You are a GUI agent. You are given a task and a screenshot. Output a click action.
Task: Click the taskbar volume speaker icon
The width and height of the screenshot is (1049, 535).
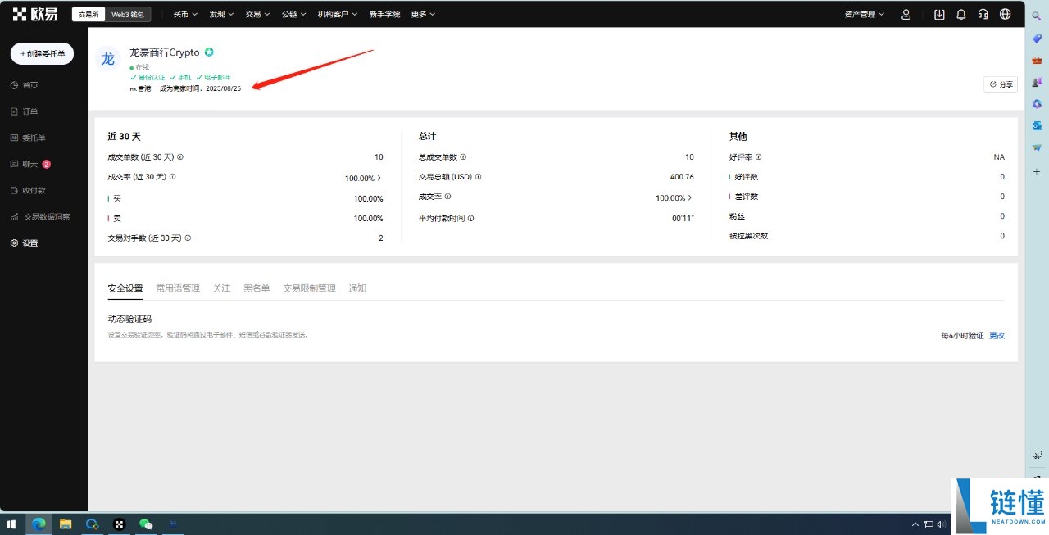[x=942, y=524]
